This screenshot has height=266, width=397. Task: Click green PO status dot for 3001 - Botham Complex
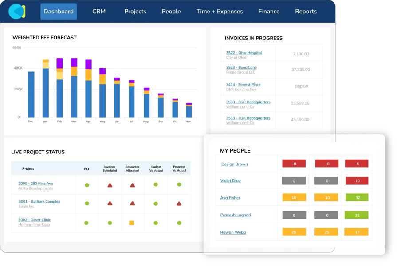coord(87,203)
